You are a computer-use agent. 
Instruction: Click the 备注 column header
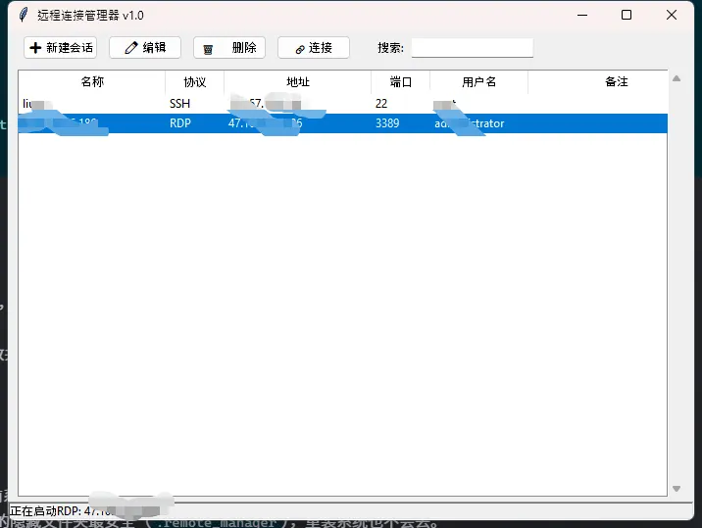617,82
